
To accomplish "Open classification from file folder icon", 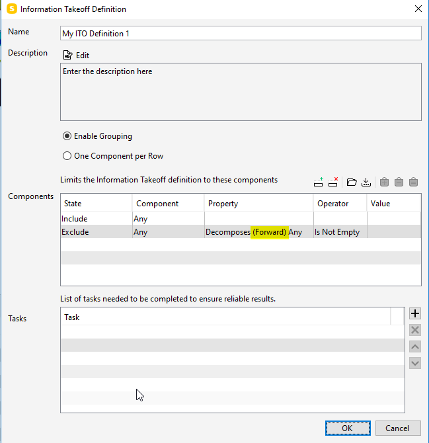I will (x=352, y=182).
